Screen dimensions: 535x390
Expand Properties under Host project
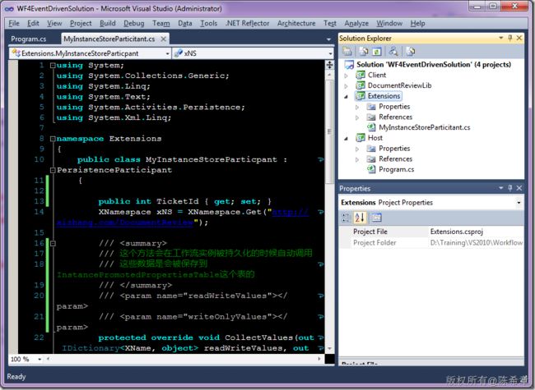357,149
